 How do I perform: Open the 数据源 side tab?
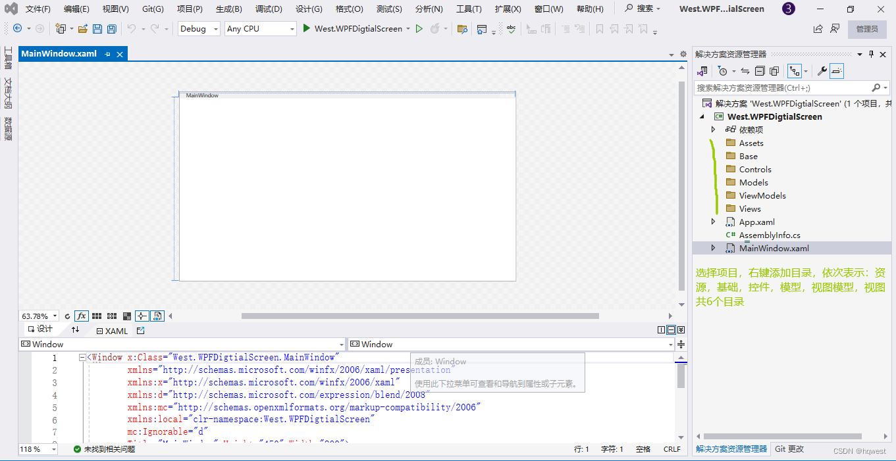pos(9,128)
